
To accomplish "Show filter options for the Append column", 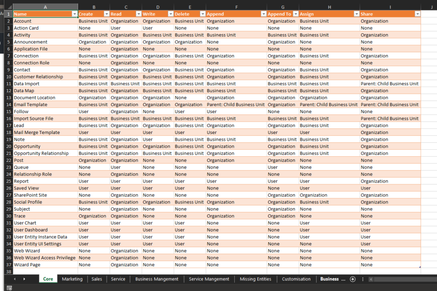I will click(263, 14).
